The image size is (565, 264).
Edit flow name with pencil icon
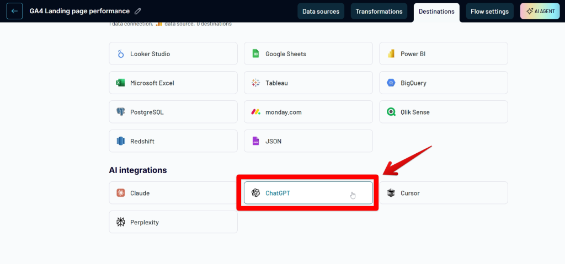(x=137, y=11)
